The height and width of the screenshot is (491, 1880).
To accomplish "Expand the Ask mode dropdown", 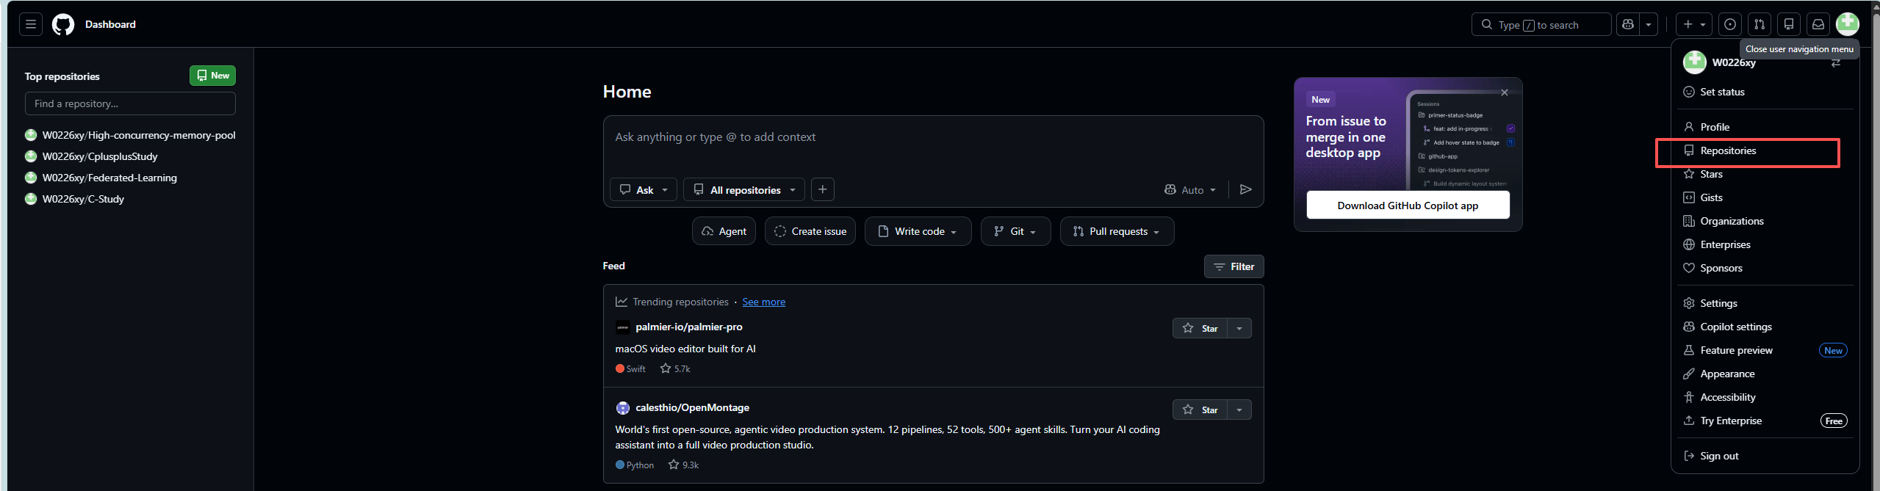I will [644, 189].
